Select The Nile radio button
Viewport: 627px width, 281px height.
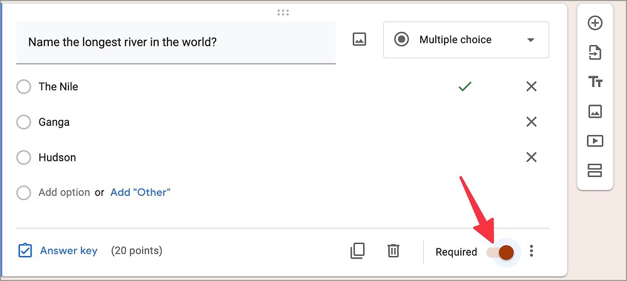coord(24,87)
